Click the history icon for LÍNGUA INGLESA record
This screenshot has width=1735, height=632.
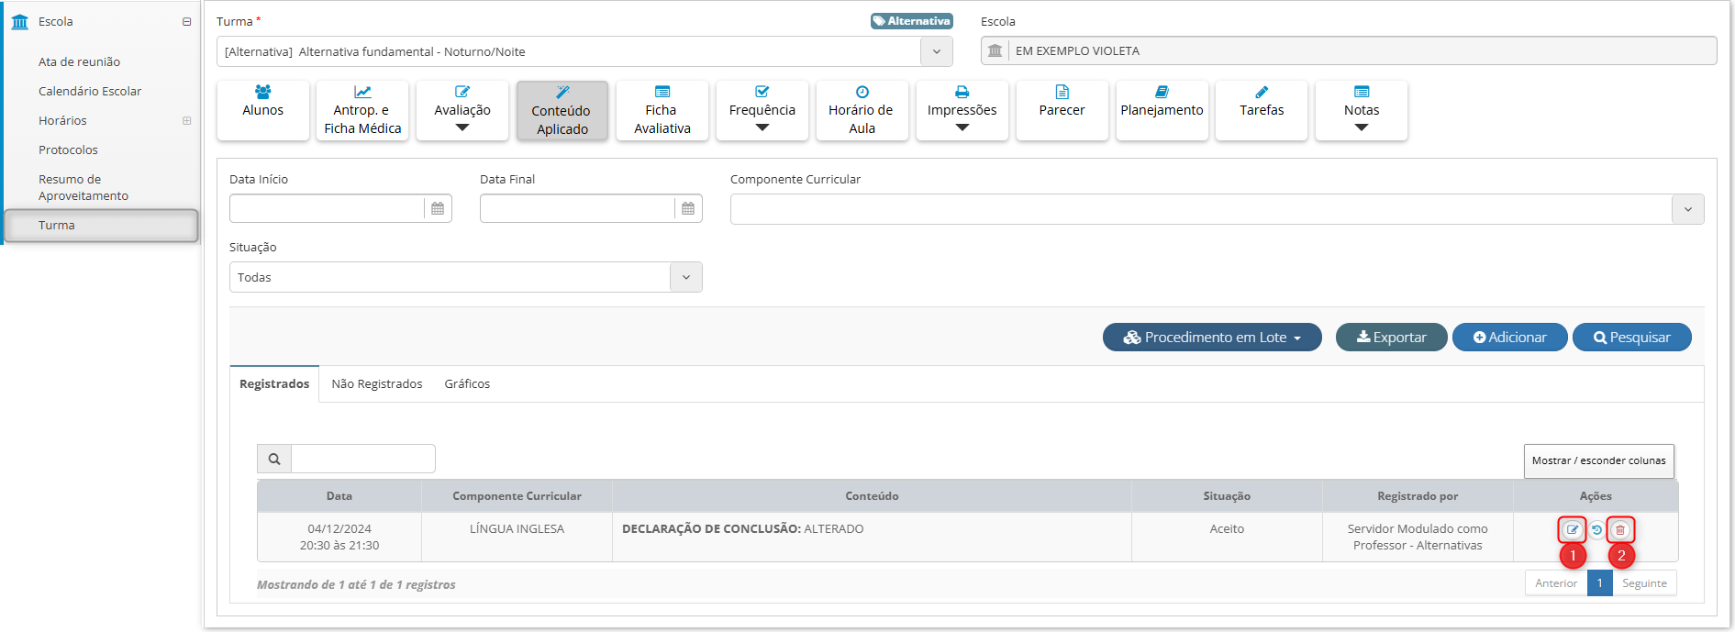point(1596,529)
